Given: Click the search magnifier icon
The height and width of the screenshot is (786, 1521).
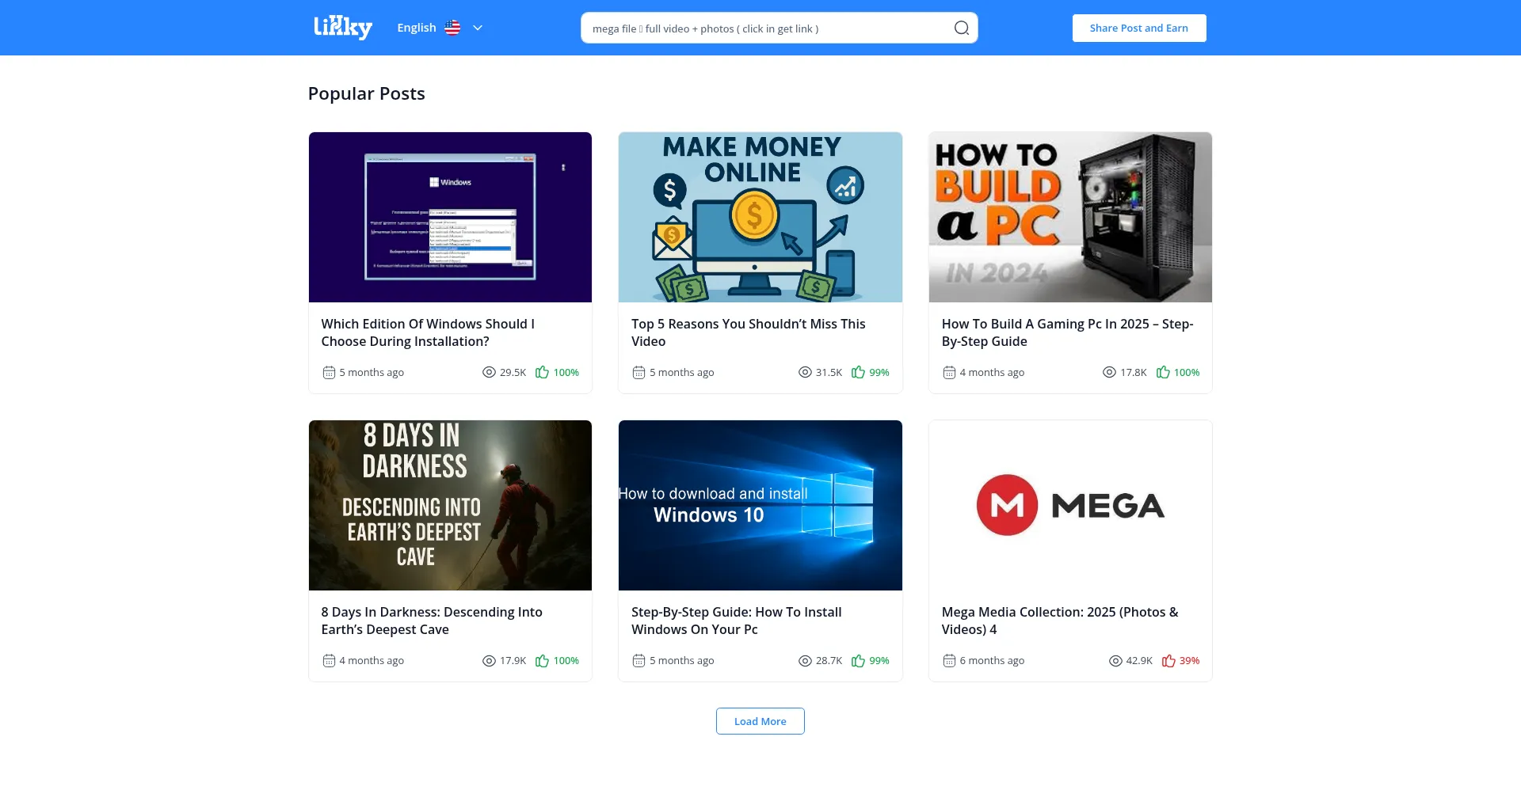Looking at the screenshot, I should pyautogui.click(x=961, y=28).
